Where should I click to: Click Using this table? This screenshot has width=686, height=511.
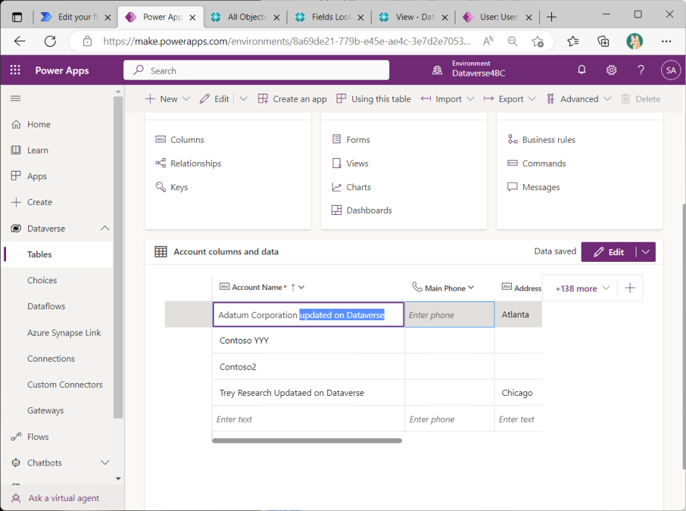click(x=374, y=99)
